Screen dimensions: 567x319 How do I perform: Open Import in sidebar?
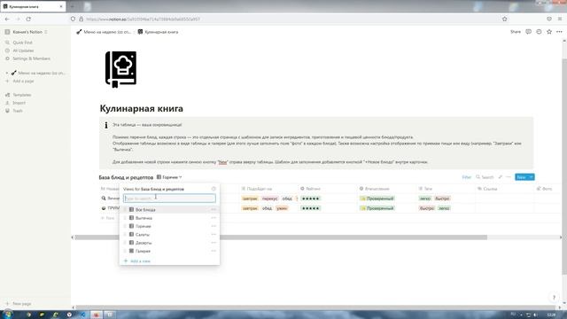pos(19,103)
